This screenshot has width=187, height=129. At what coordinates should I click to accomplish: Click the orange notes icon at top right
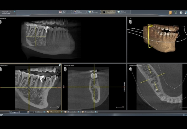click(170, 12)
